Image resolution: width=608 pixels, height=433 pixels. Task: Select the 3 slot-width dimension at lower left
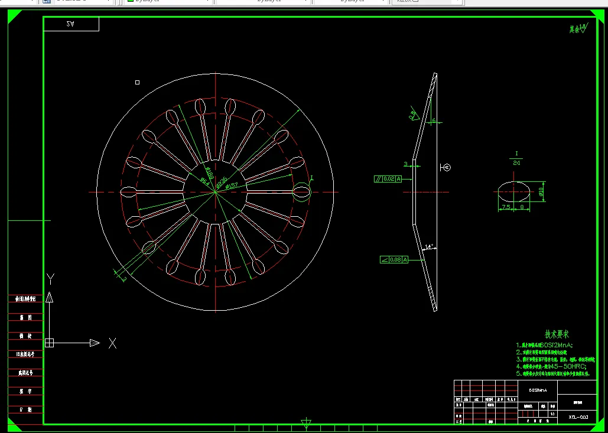pos(125,279)
